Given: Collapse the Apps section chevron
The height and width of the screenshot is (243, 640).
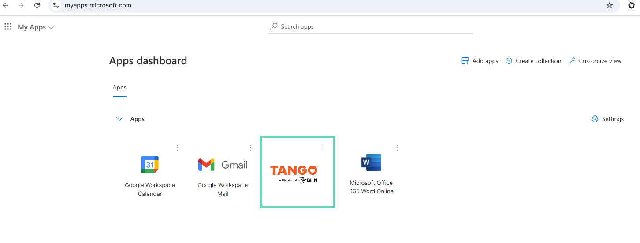Looking at the screenshot, I should 119,119.
